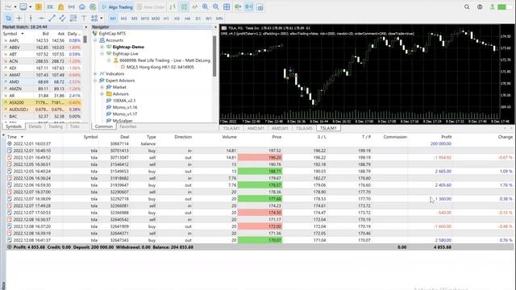Sort history by Profit column header

[446, 137]
